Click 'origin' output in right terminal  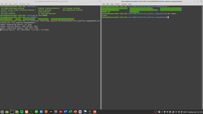click(104, 16)
